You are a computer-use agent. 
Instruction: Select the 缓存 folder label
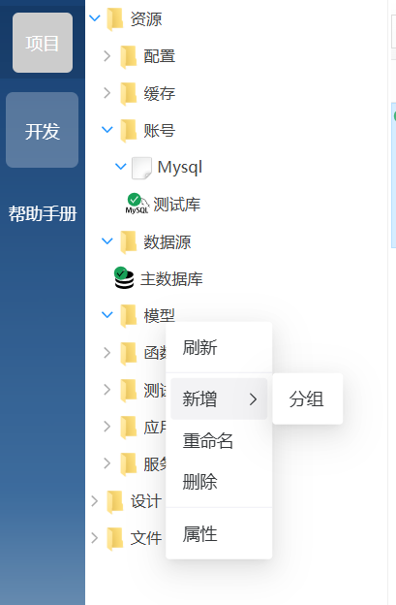tap(160, 93)
